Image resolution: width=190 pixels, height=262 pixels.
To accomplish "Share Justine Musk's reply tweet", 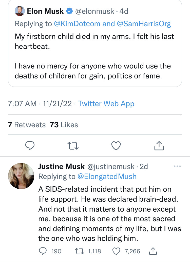I will coord(153,251).
